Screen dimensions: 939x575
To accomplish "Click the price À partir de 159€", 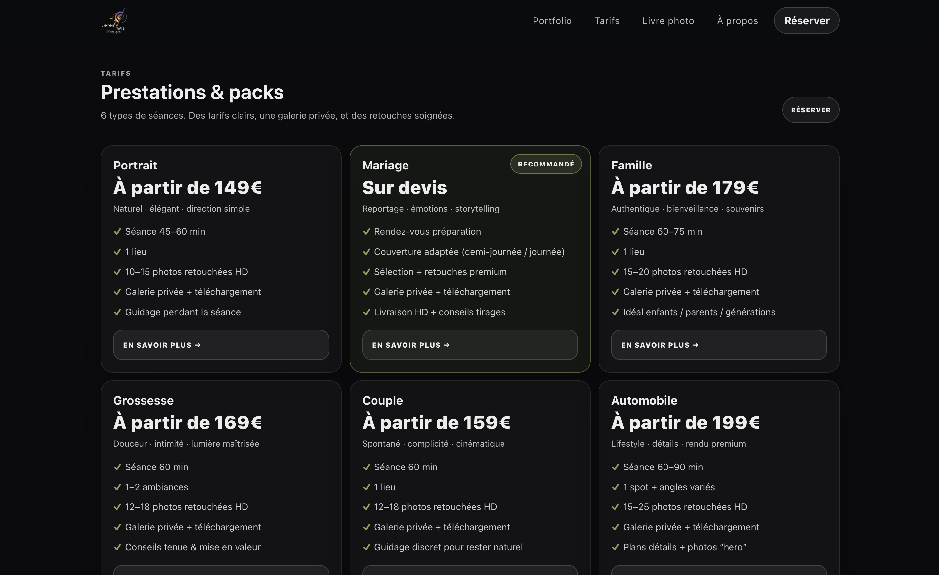I will point(437,423).
